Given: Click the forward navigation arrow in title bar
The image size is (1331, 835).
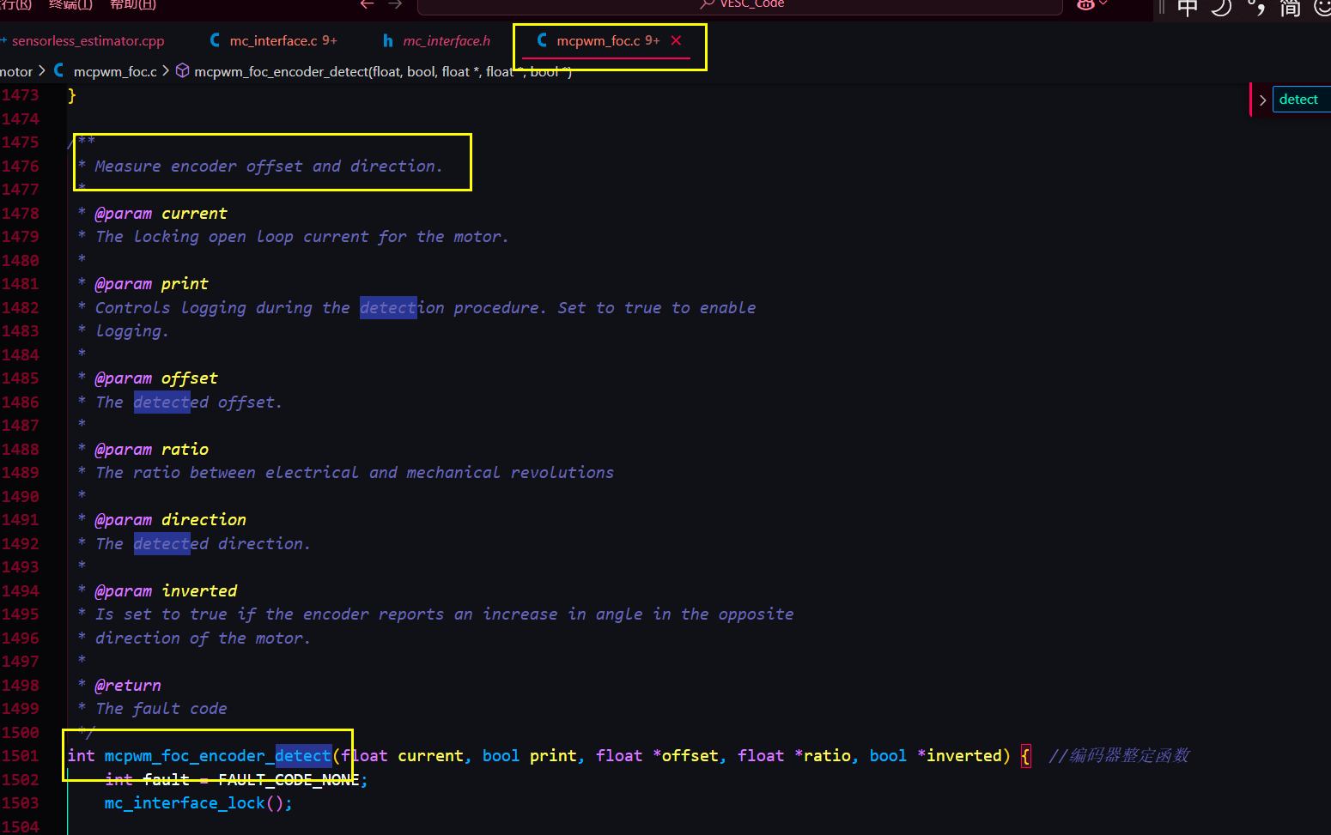Looking at the screenshot, I should (395, 4).
